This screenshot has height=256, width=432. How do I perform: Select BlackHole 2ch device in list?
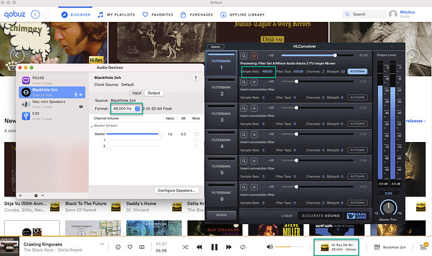52,92
